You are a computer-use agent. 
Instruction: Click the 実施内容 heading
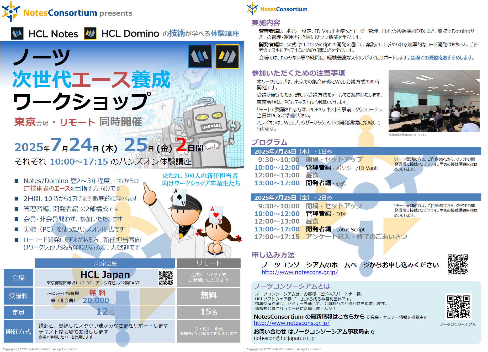point(266,23)
